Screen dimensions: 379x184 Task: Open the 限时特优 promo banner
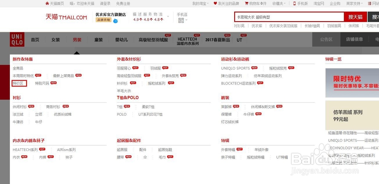pos(352,83)
